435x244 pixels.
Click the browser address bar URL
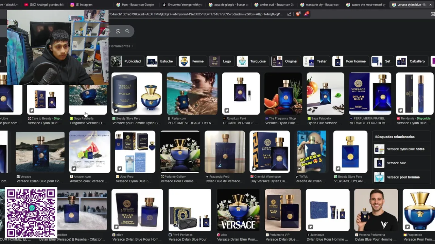[x=195, y=14]
